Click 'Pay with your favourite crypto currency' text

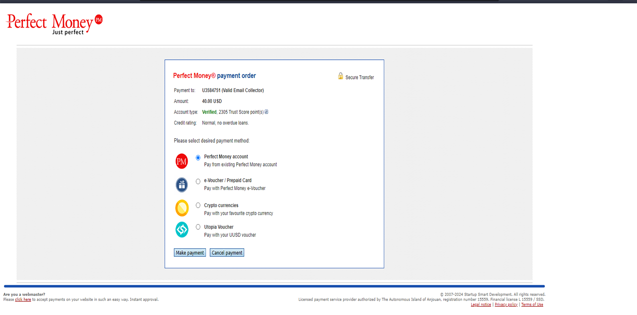[x=238, y=213]
